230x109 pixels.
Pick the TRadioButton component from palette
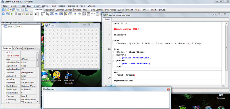pyautogui.click(x=80, y=14)
